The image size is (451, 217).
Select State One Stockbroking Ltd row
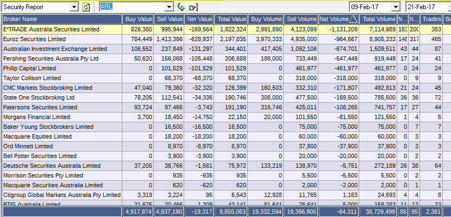tap(225, 97)
